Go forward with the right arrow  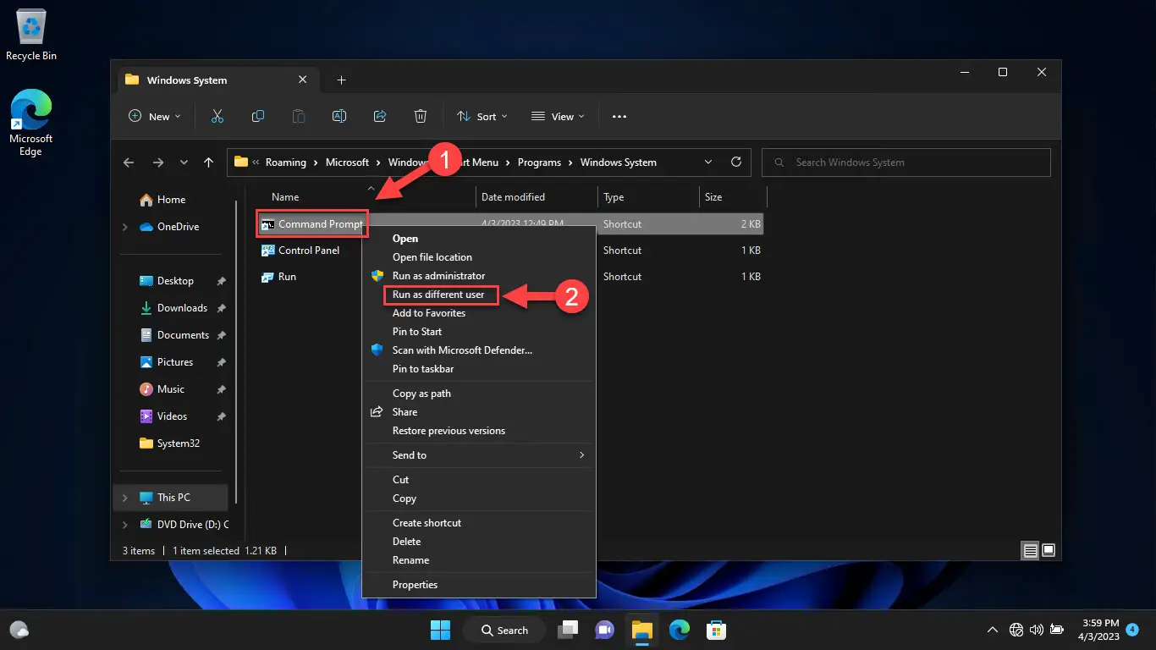(x=157, y=162)
